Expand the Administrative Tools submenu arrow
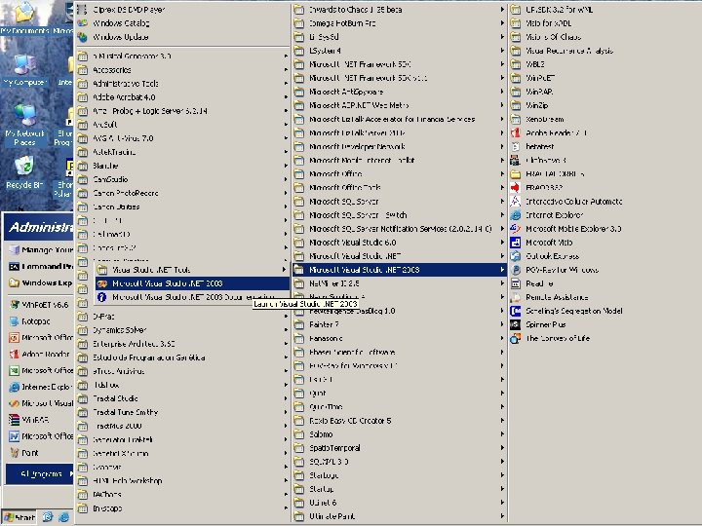Screen dimensions: 702x526 coord(286,84)
